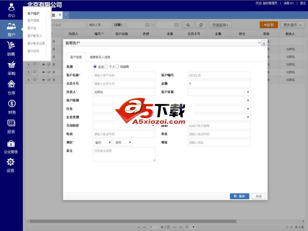308x231 pixels.
Task: Switch to the 首要联系人信息 tab
Action: pyautogui.click(x=100, y=57)
